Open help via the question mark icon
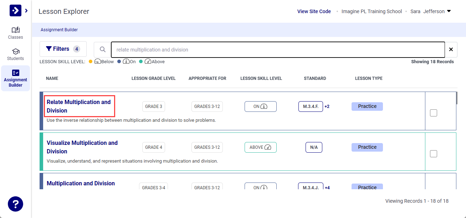 tap(15, 204)
